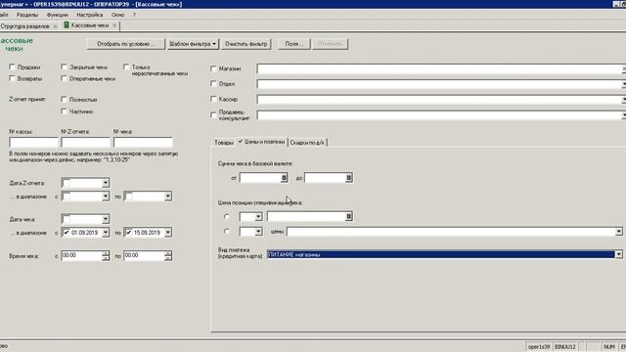This screenshot has height=352, width=626.
Task: Open calendar for 01.09.2019 date
Action: 106,233
